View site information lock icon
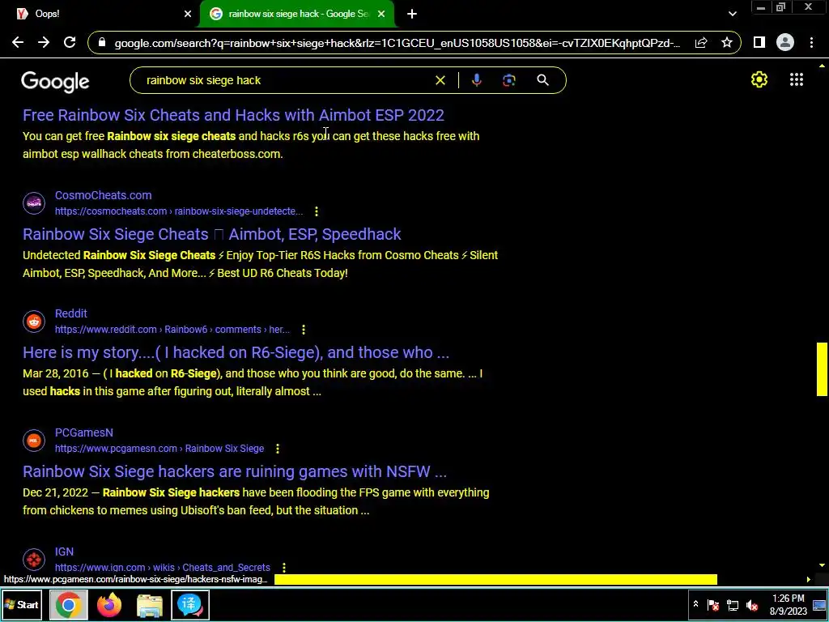This screenshot has height=622, width=829. pos(102,44)
